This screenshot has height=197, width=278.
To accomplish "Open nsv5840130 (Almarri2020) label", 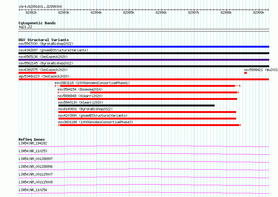I will (81, 102).
